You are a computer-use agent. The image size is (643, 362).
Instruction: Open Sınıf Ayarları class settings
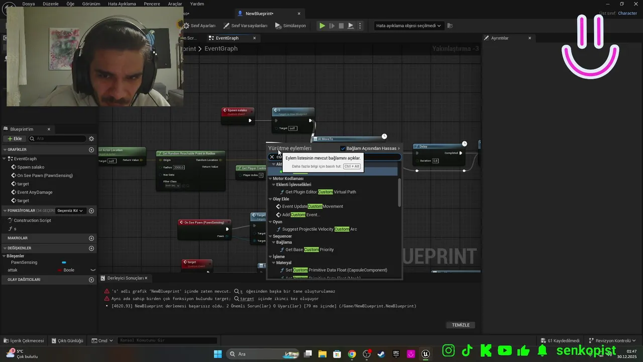199,26
